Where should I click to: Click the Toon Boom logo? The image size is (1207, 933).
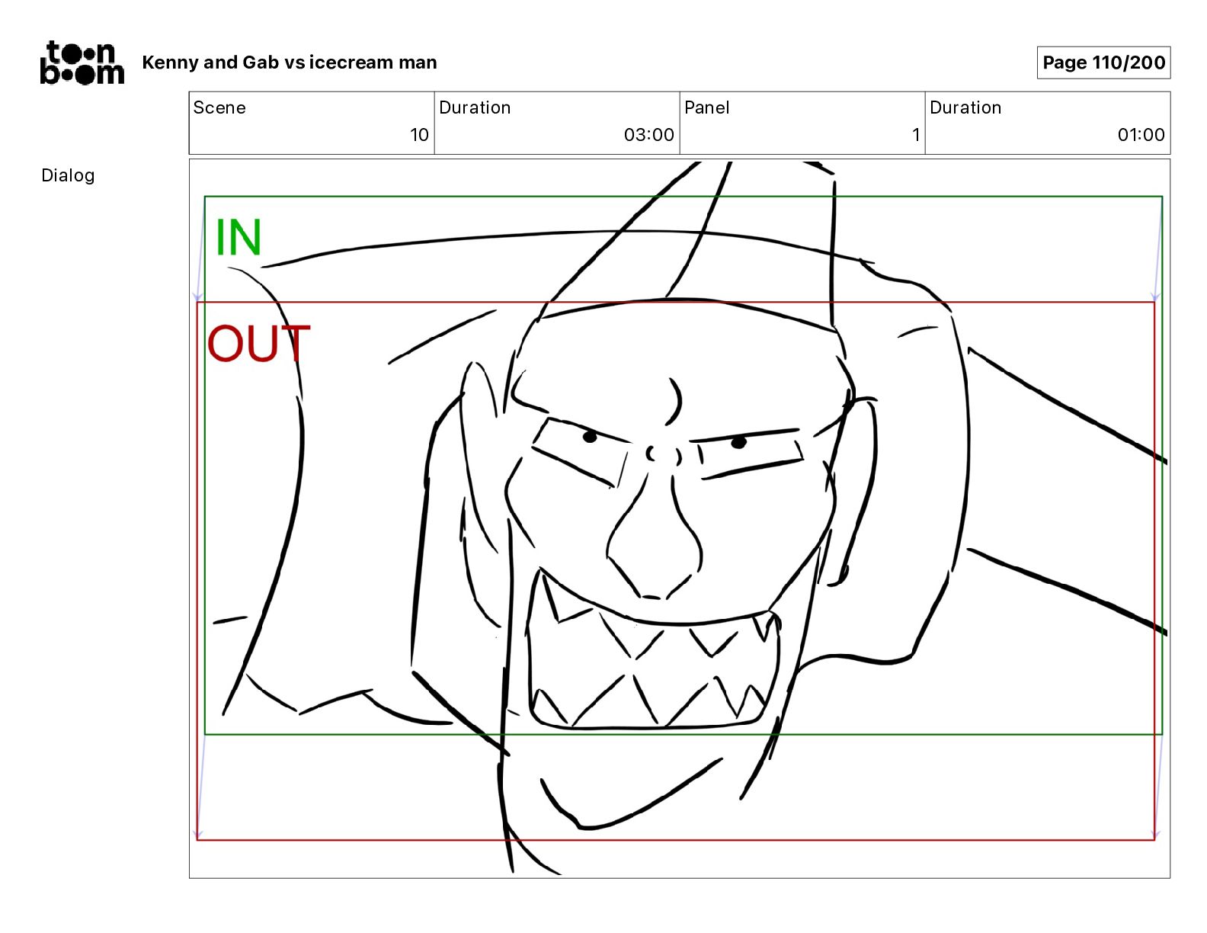tap(82, 63)
